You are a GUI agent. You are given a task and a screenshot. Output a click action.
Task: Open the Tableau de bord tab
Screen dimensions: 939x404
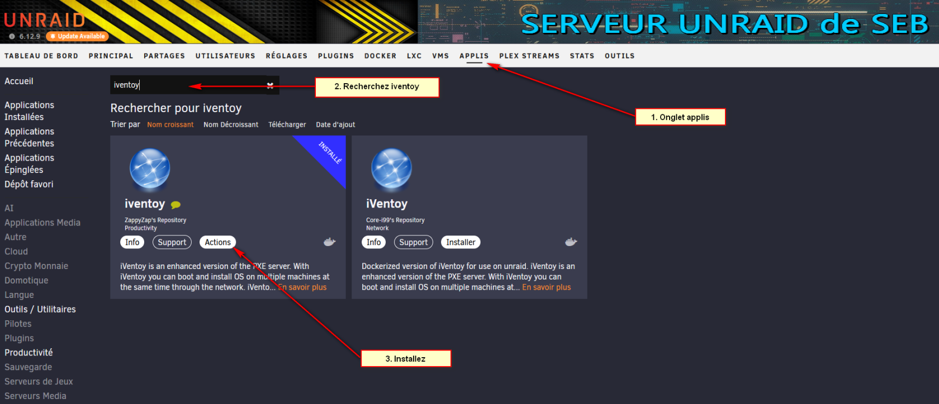(41, 56)
